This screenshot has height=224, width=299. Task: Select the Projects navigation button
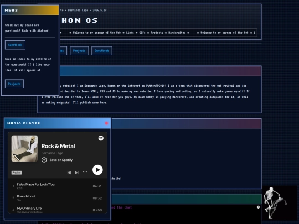pyautogui.click(x=79, y=51)
